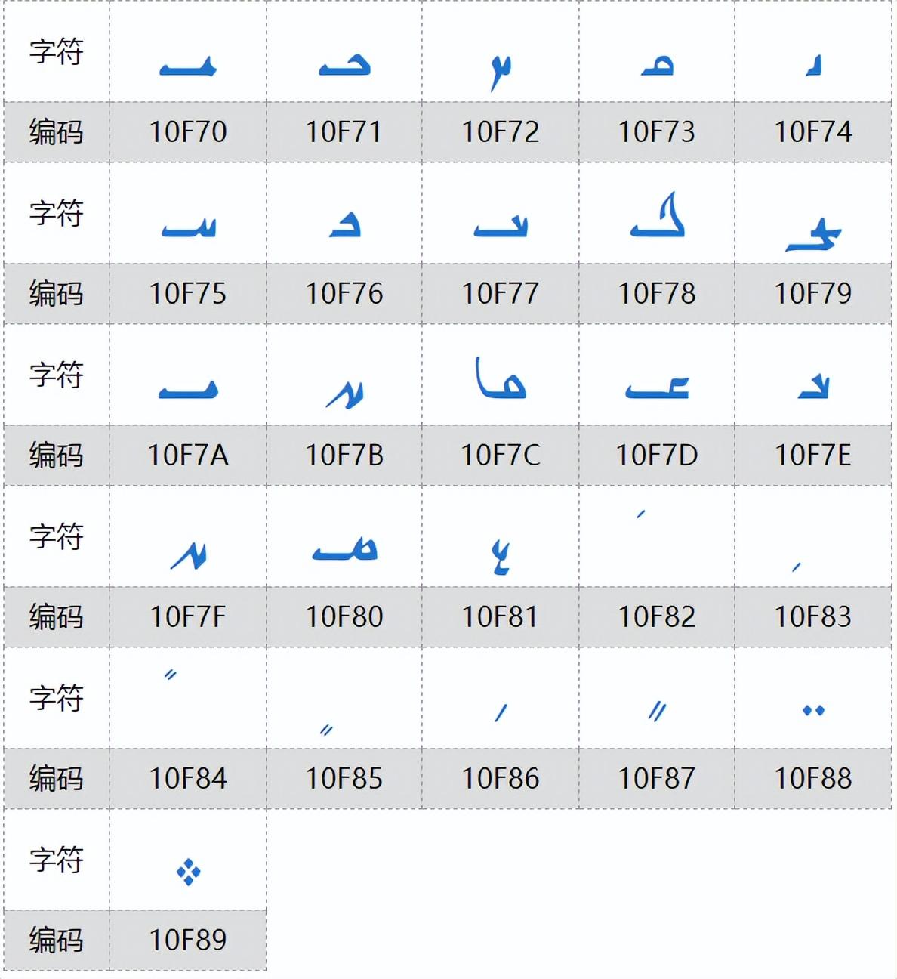Click the glyph shown above 10F78
This screenshot has width=897, height=979.
[657, 217]
